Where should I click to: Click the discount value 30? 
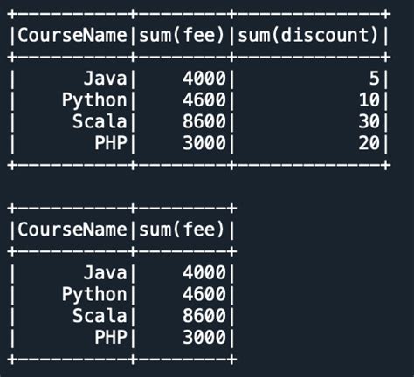click(x=369, y=121)
